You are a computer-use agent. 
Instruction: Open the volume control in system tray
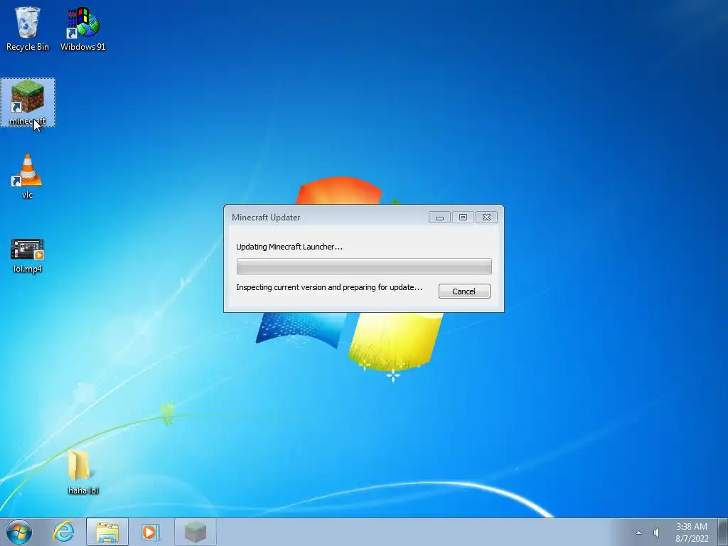click(x=656, y=532)
